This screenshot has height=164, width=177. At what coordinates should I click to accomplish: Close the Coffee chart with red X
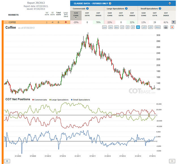click(172, 27)
